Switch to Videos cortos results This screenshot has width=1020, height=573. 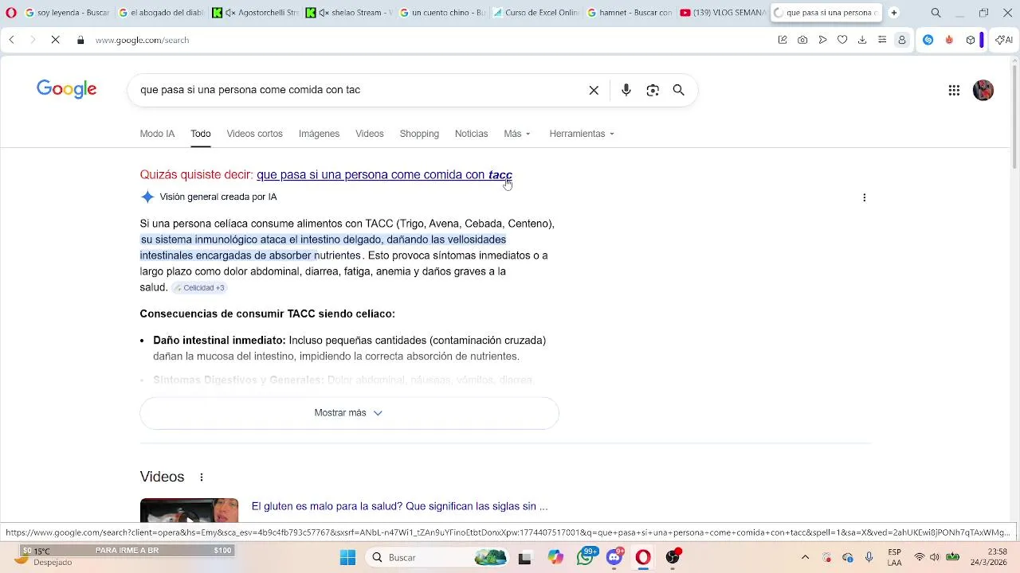tap(254, 134)
